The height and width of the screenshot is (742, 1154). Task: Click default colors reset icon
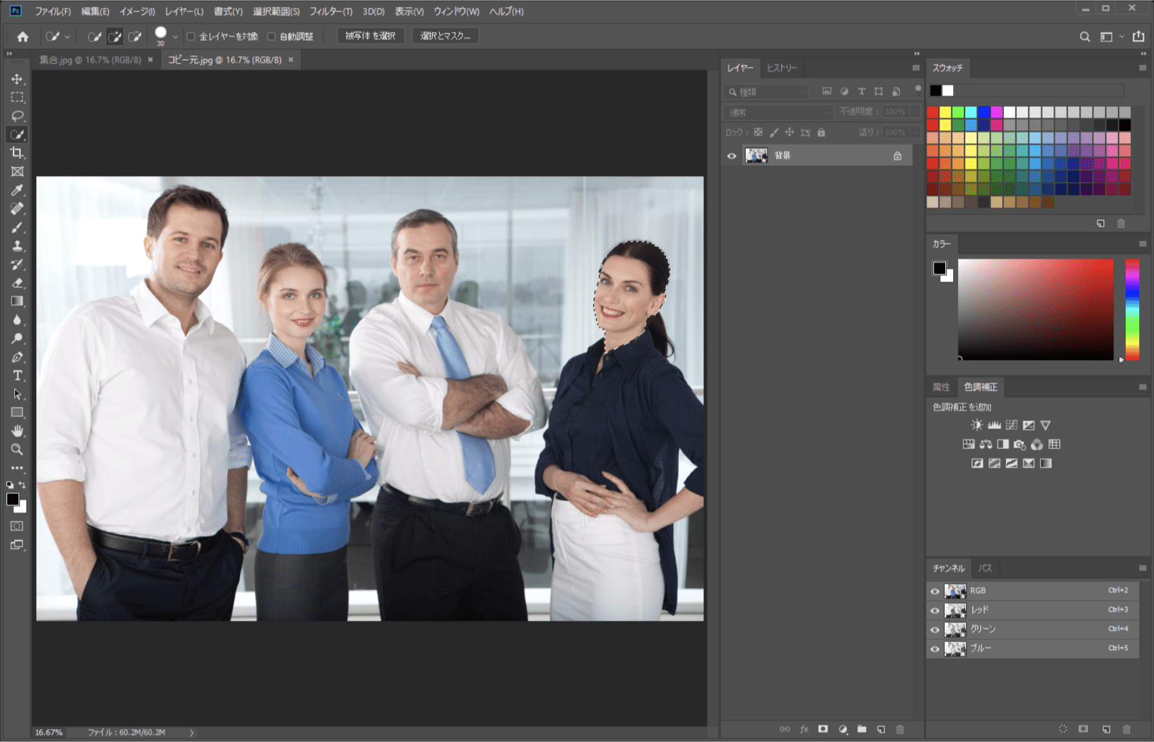[x=10, y=485]
